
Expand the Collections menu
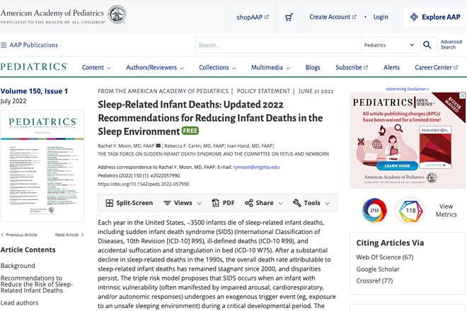click(x=217, y=68)
